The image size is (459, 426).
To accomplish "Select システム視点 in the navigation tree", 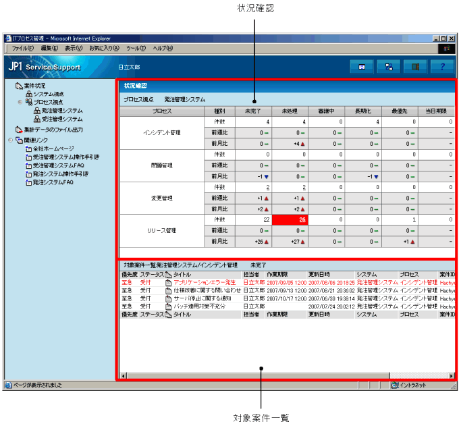I will coord(49,94).
